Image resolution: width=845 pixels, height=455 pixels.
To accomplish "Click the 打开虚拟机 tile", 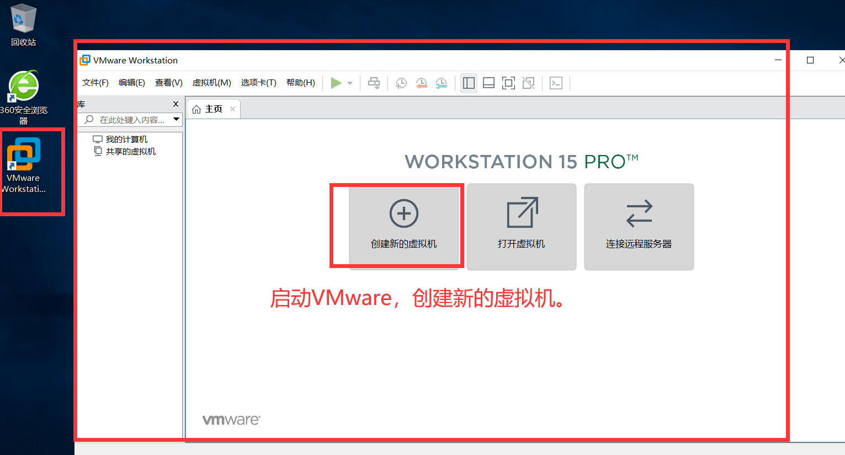I will pos(522,227).
